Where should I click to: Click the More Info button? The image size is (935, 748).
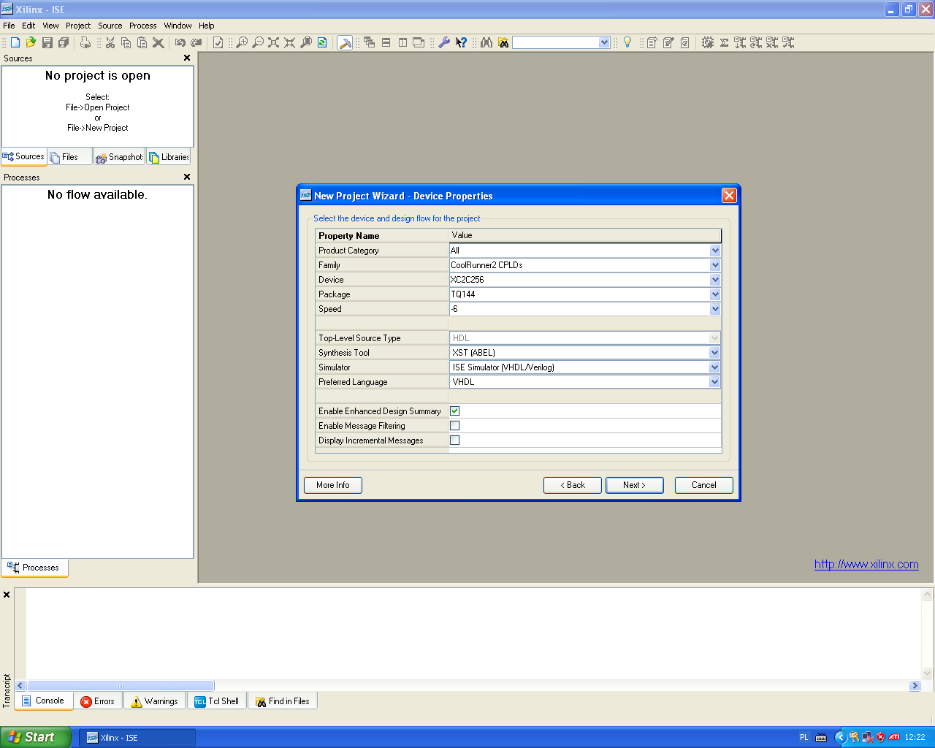[333, 485]
